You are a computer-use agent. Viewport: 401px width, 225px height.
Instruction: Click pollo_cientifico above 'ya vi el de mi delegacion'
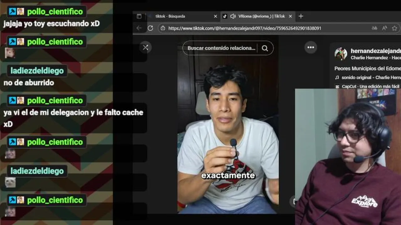pyautogui.click(x=55, y=101)
